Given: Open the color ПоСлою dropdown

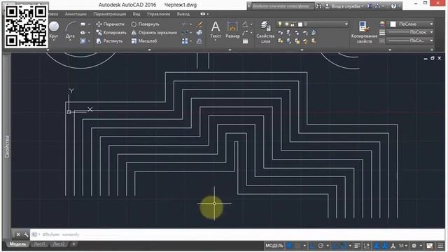Looking at the screenshot, I should click(x=431, y=24).
